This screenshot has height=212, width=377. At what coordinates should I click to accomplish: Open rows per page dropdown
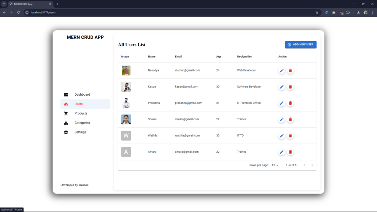pos(275,165)
